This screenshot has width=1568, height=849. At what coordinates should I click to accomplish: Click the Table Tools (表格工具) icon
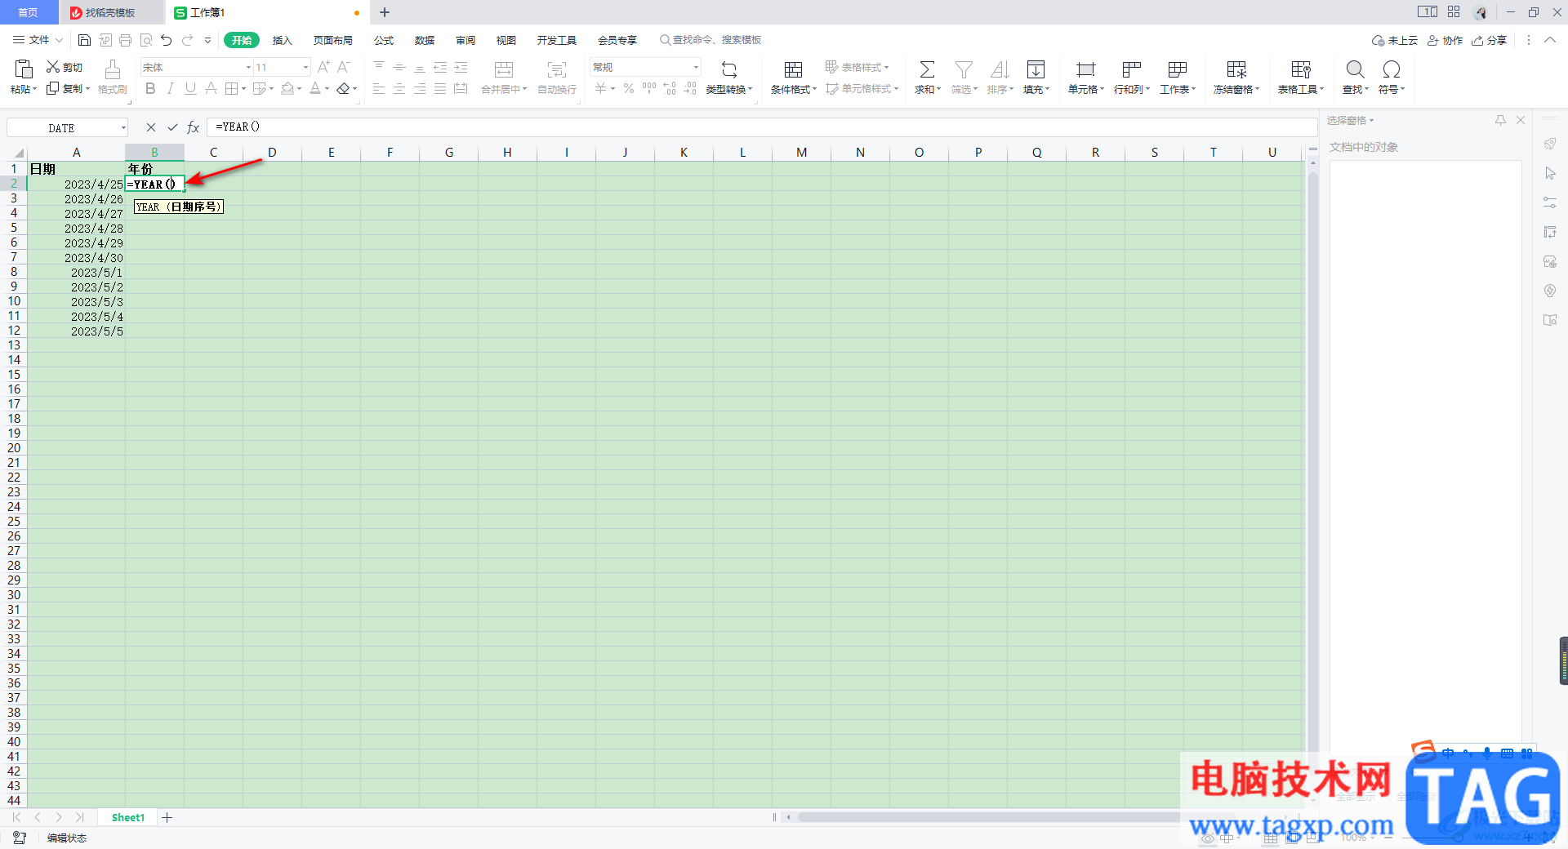tap(1301, 69)
